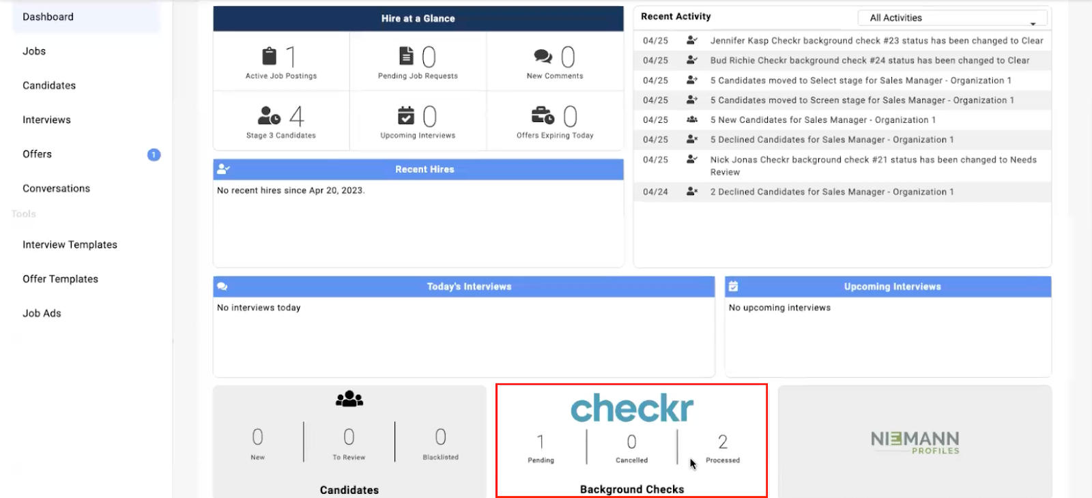Click the Cancelled background checks count
Image resolution: width=1092 pixels, height=498 pixels.
click(x=632, y=442)
